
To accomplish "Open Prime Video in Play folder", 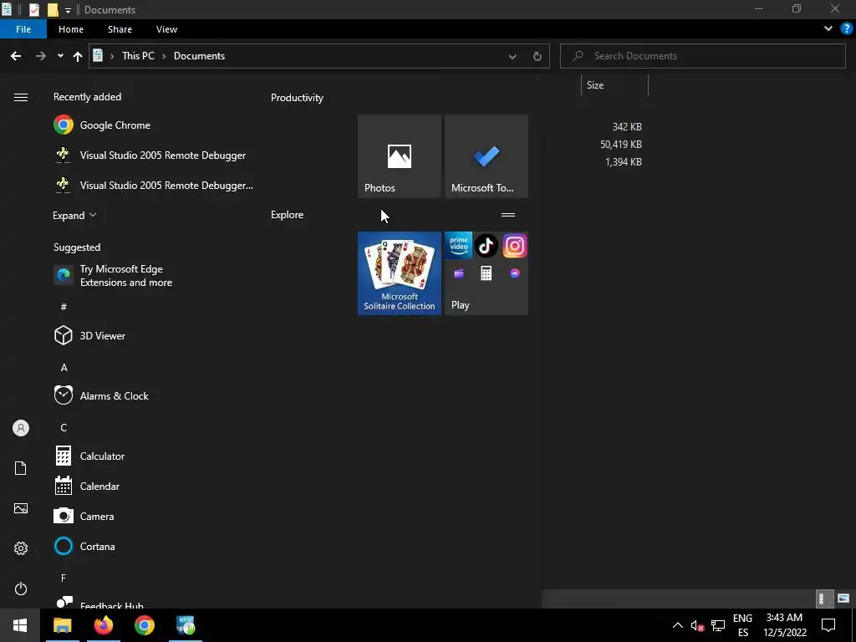I will (459, 246).
